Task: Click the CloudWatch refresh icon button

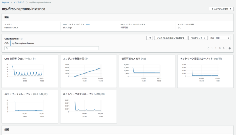Action: click(150, 38)
